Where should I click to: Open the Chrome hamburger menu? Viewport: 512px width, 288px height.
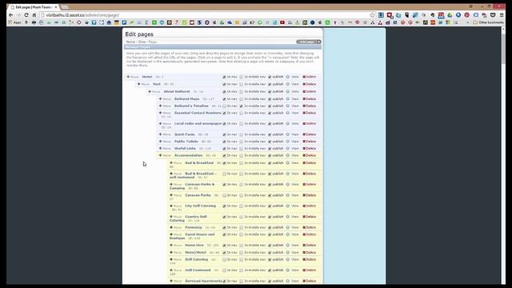click(x=502, y=15)
